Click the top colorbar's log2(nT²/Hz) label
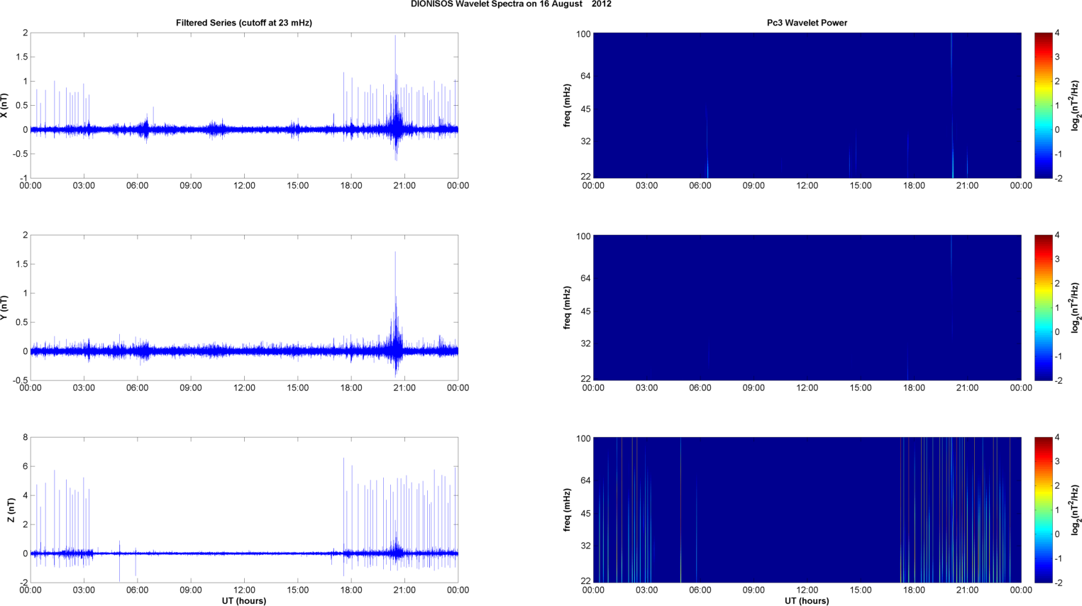The height and width of the screenshot is (606, 1082). click(1076, 106)
